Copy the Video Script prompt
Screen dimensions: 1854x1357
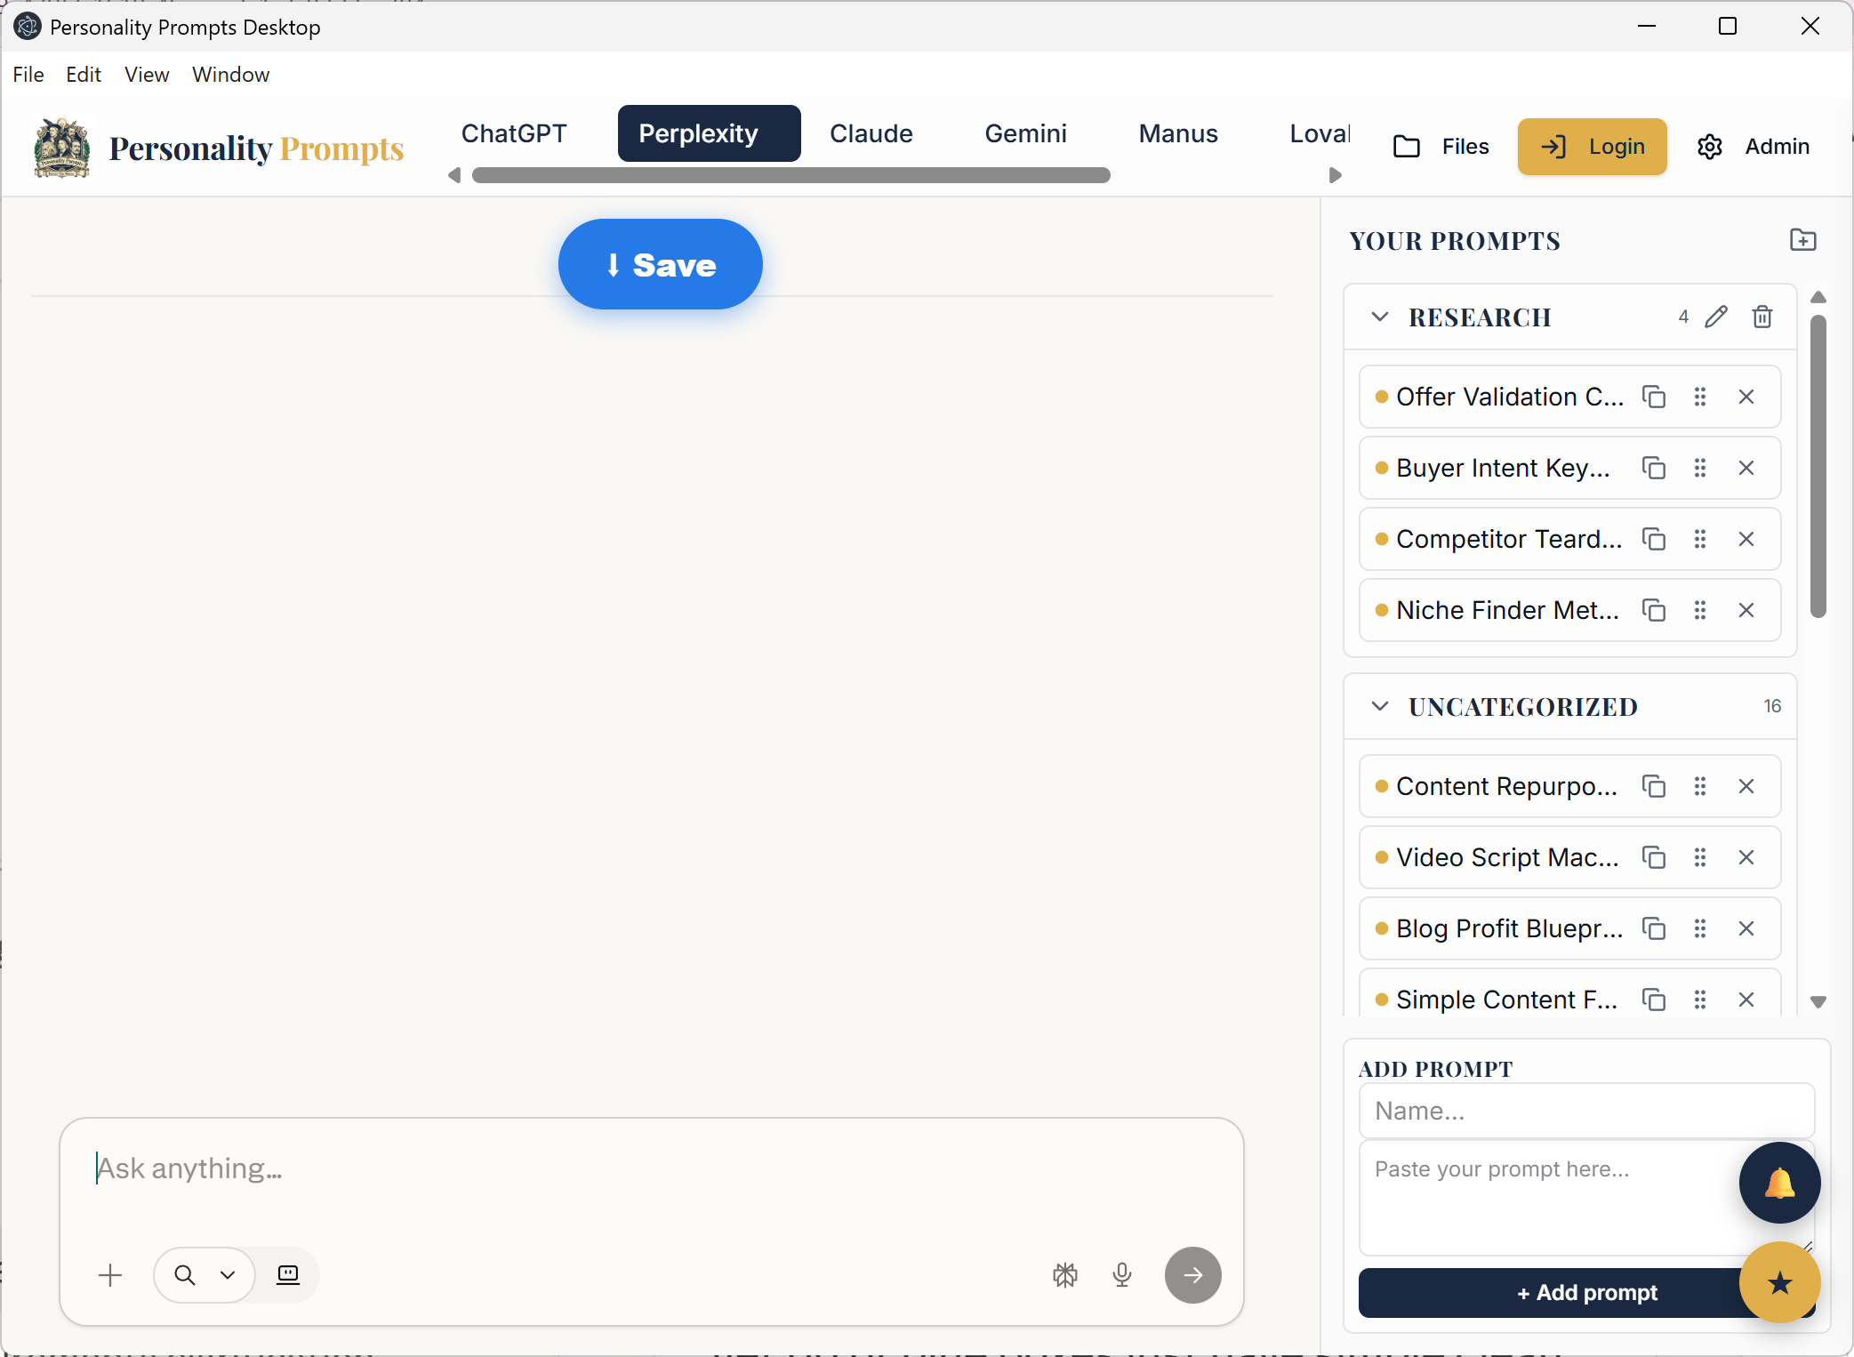tap(1654, 857)
